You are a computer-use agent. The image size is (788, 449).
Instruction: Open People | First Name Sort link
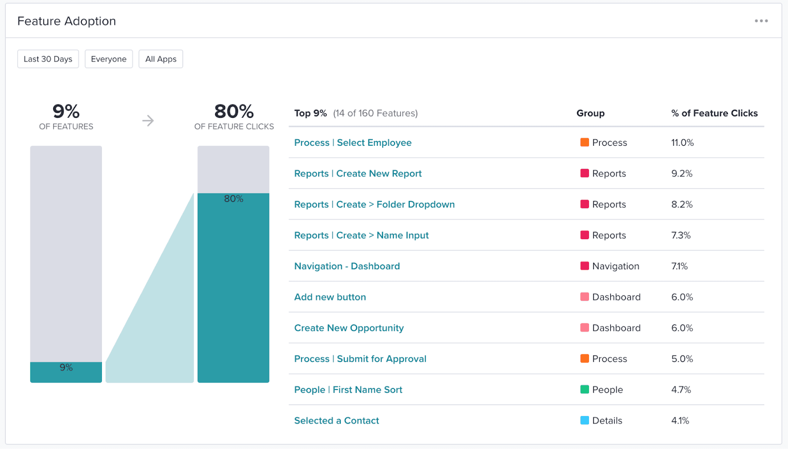pos(348,390)
